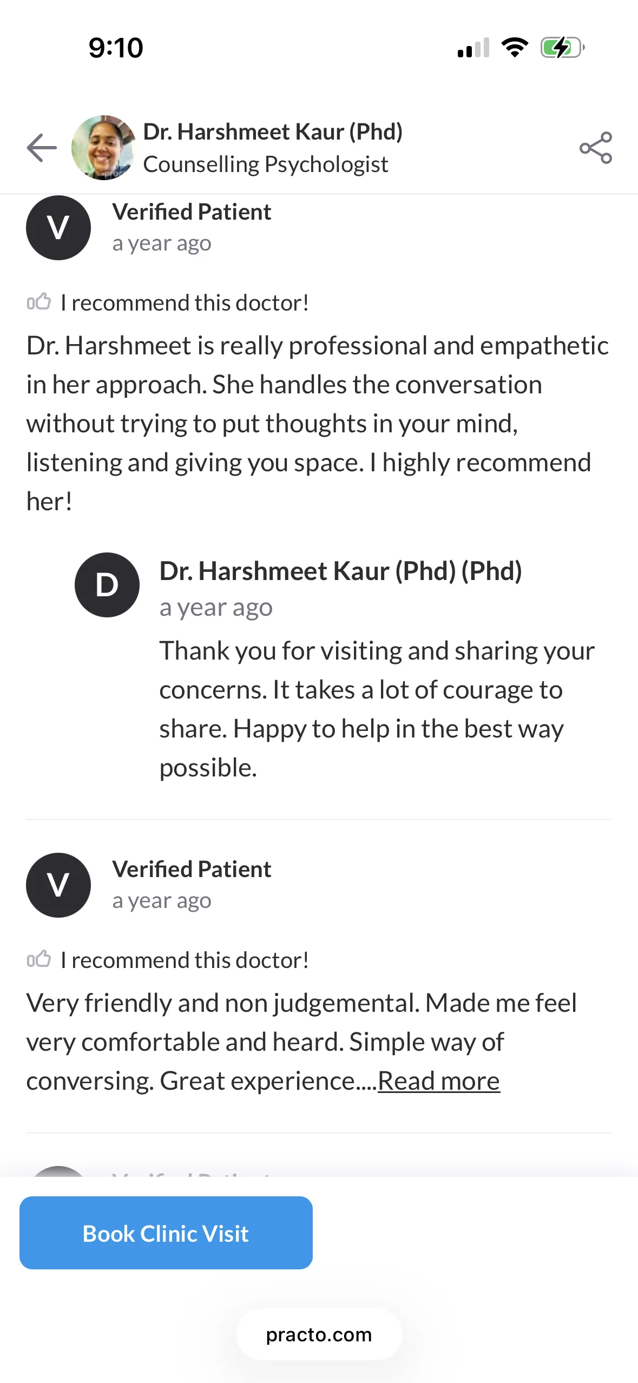Tap the share icon in header

click(595, 147)
